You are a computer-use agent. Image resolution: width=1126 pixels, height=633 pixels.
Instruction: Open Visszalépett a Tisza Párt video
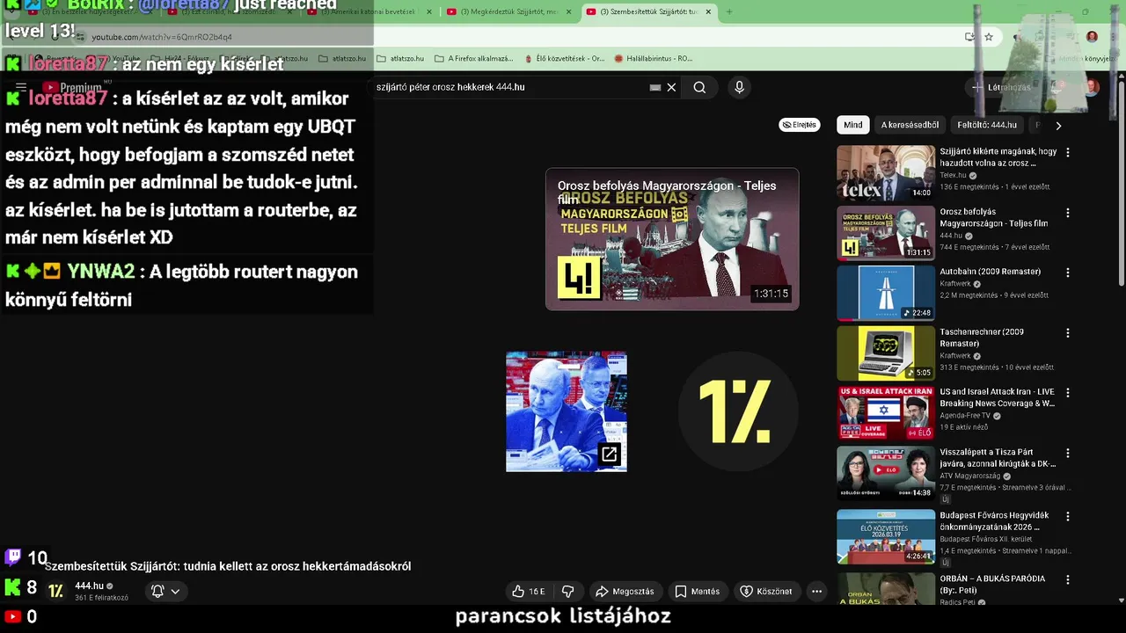click(886, 473)
